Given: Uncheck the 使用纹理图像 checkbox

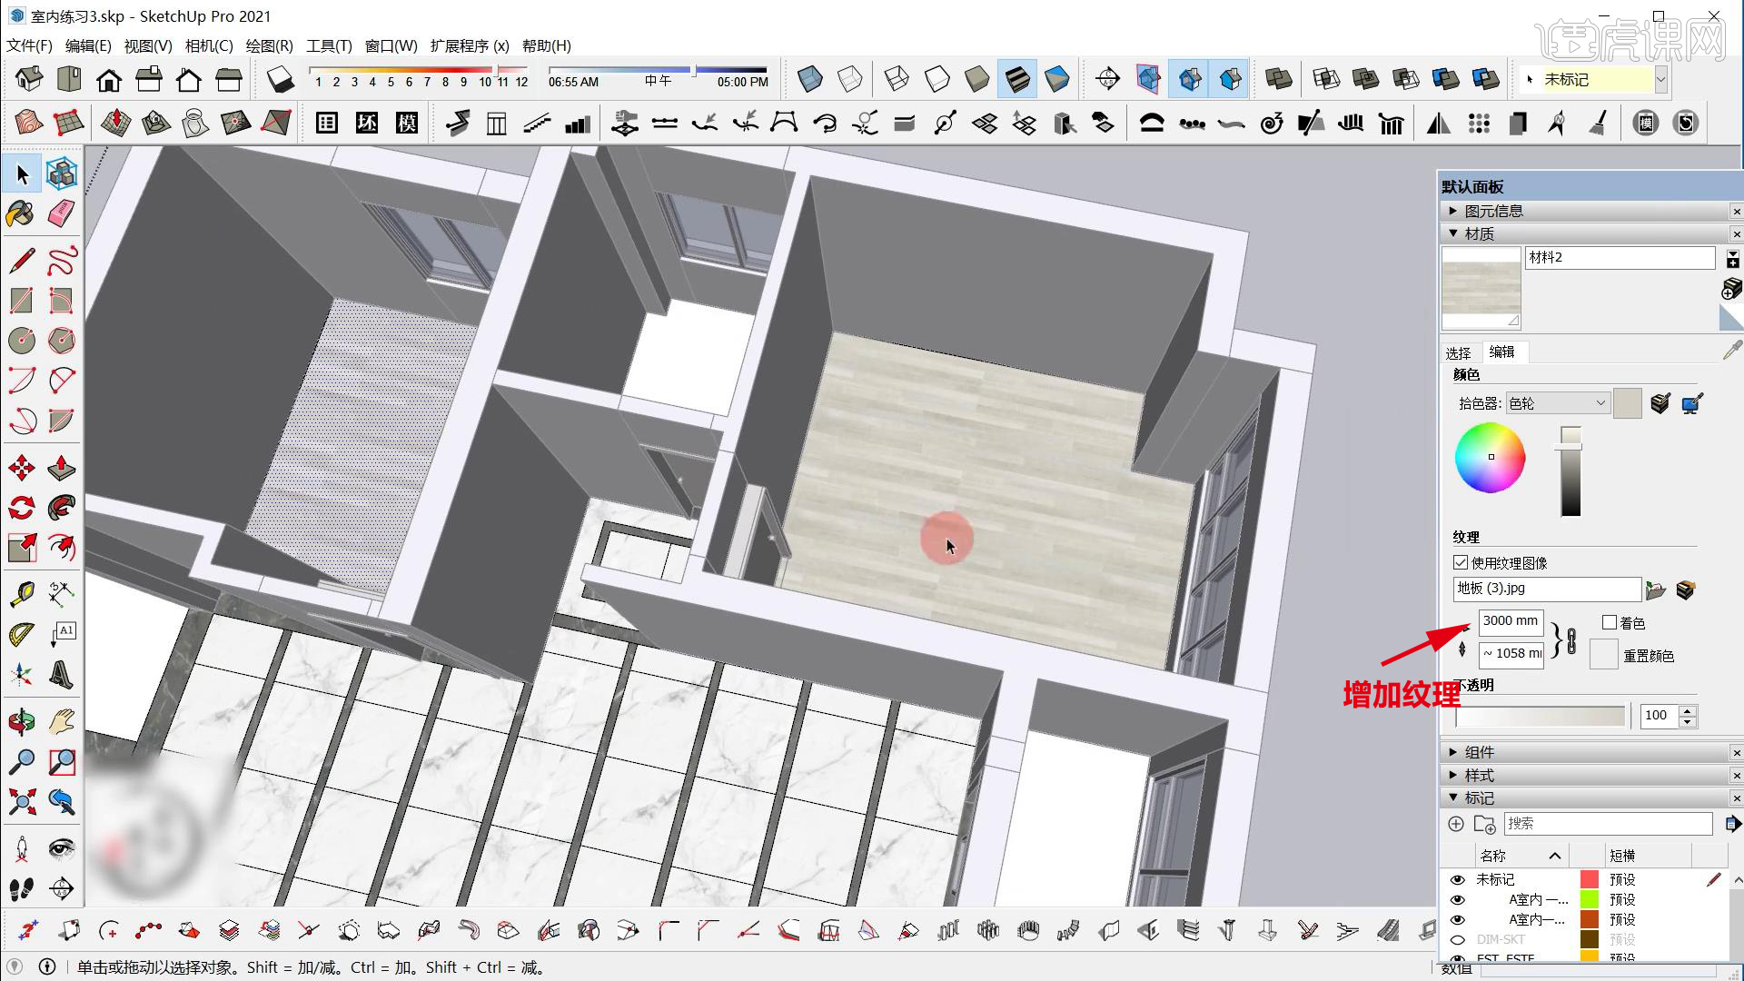Looking at the screenshot, I should pos(1461,563).
